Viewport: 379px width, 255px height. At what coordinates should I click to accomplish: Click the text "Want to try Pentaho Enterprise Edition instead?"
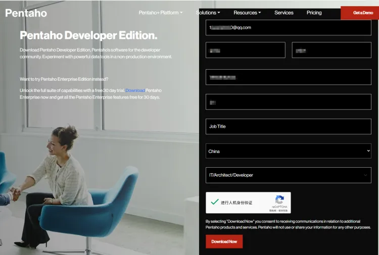tap(64, 79)
